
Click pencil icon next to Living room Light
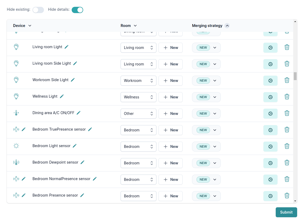pyautogui.click(x=66, y=47)
